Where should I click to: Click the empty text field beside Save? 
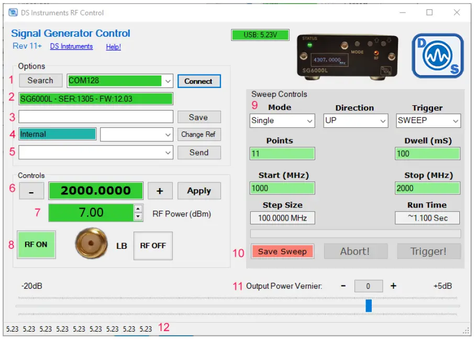pos(96,117)
